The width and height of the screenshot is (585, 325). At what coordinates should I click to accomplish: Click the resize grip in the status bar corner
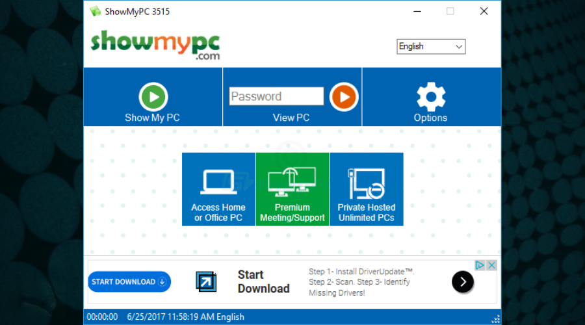pos(496,319)
